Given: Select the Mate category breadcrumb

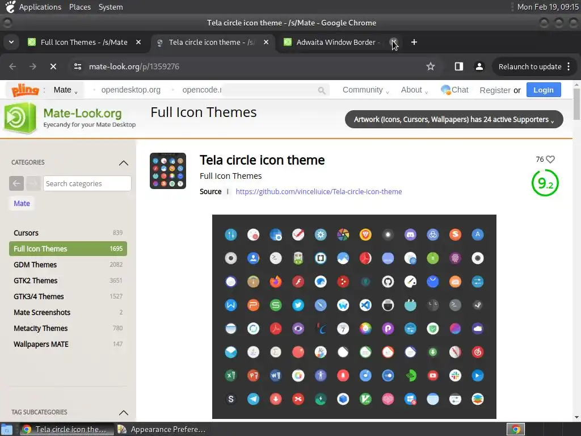Looking at the screenshot, I should pyautogui.click(x=22, y=203).
